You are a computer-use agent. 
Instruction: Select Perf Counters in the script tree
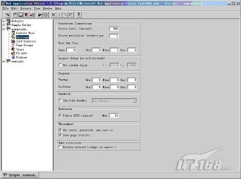(x=26, y=41)
